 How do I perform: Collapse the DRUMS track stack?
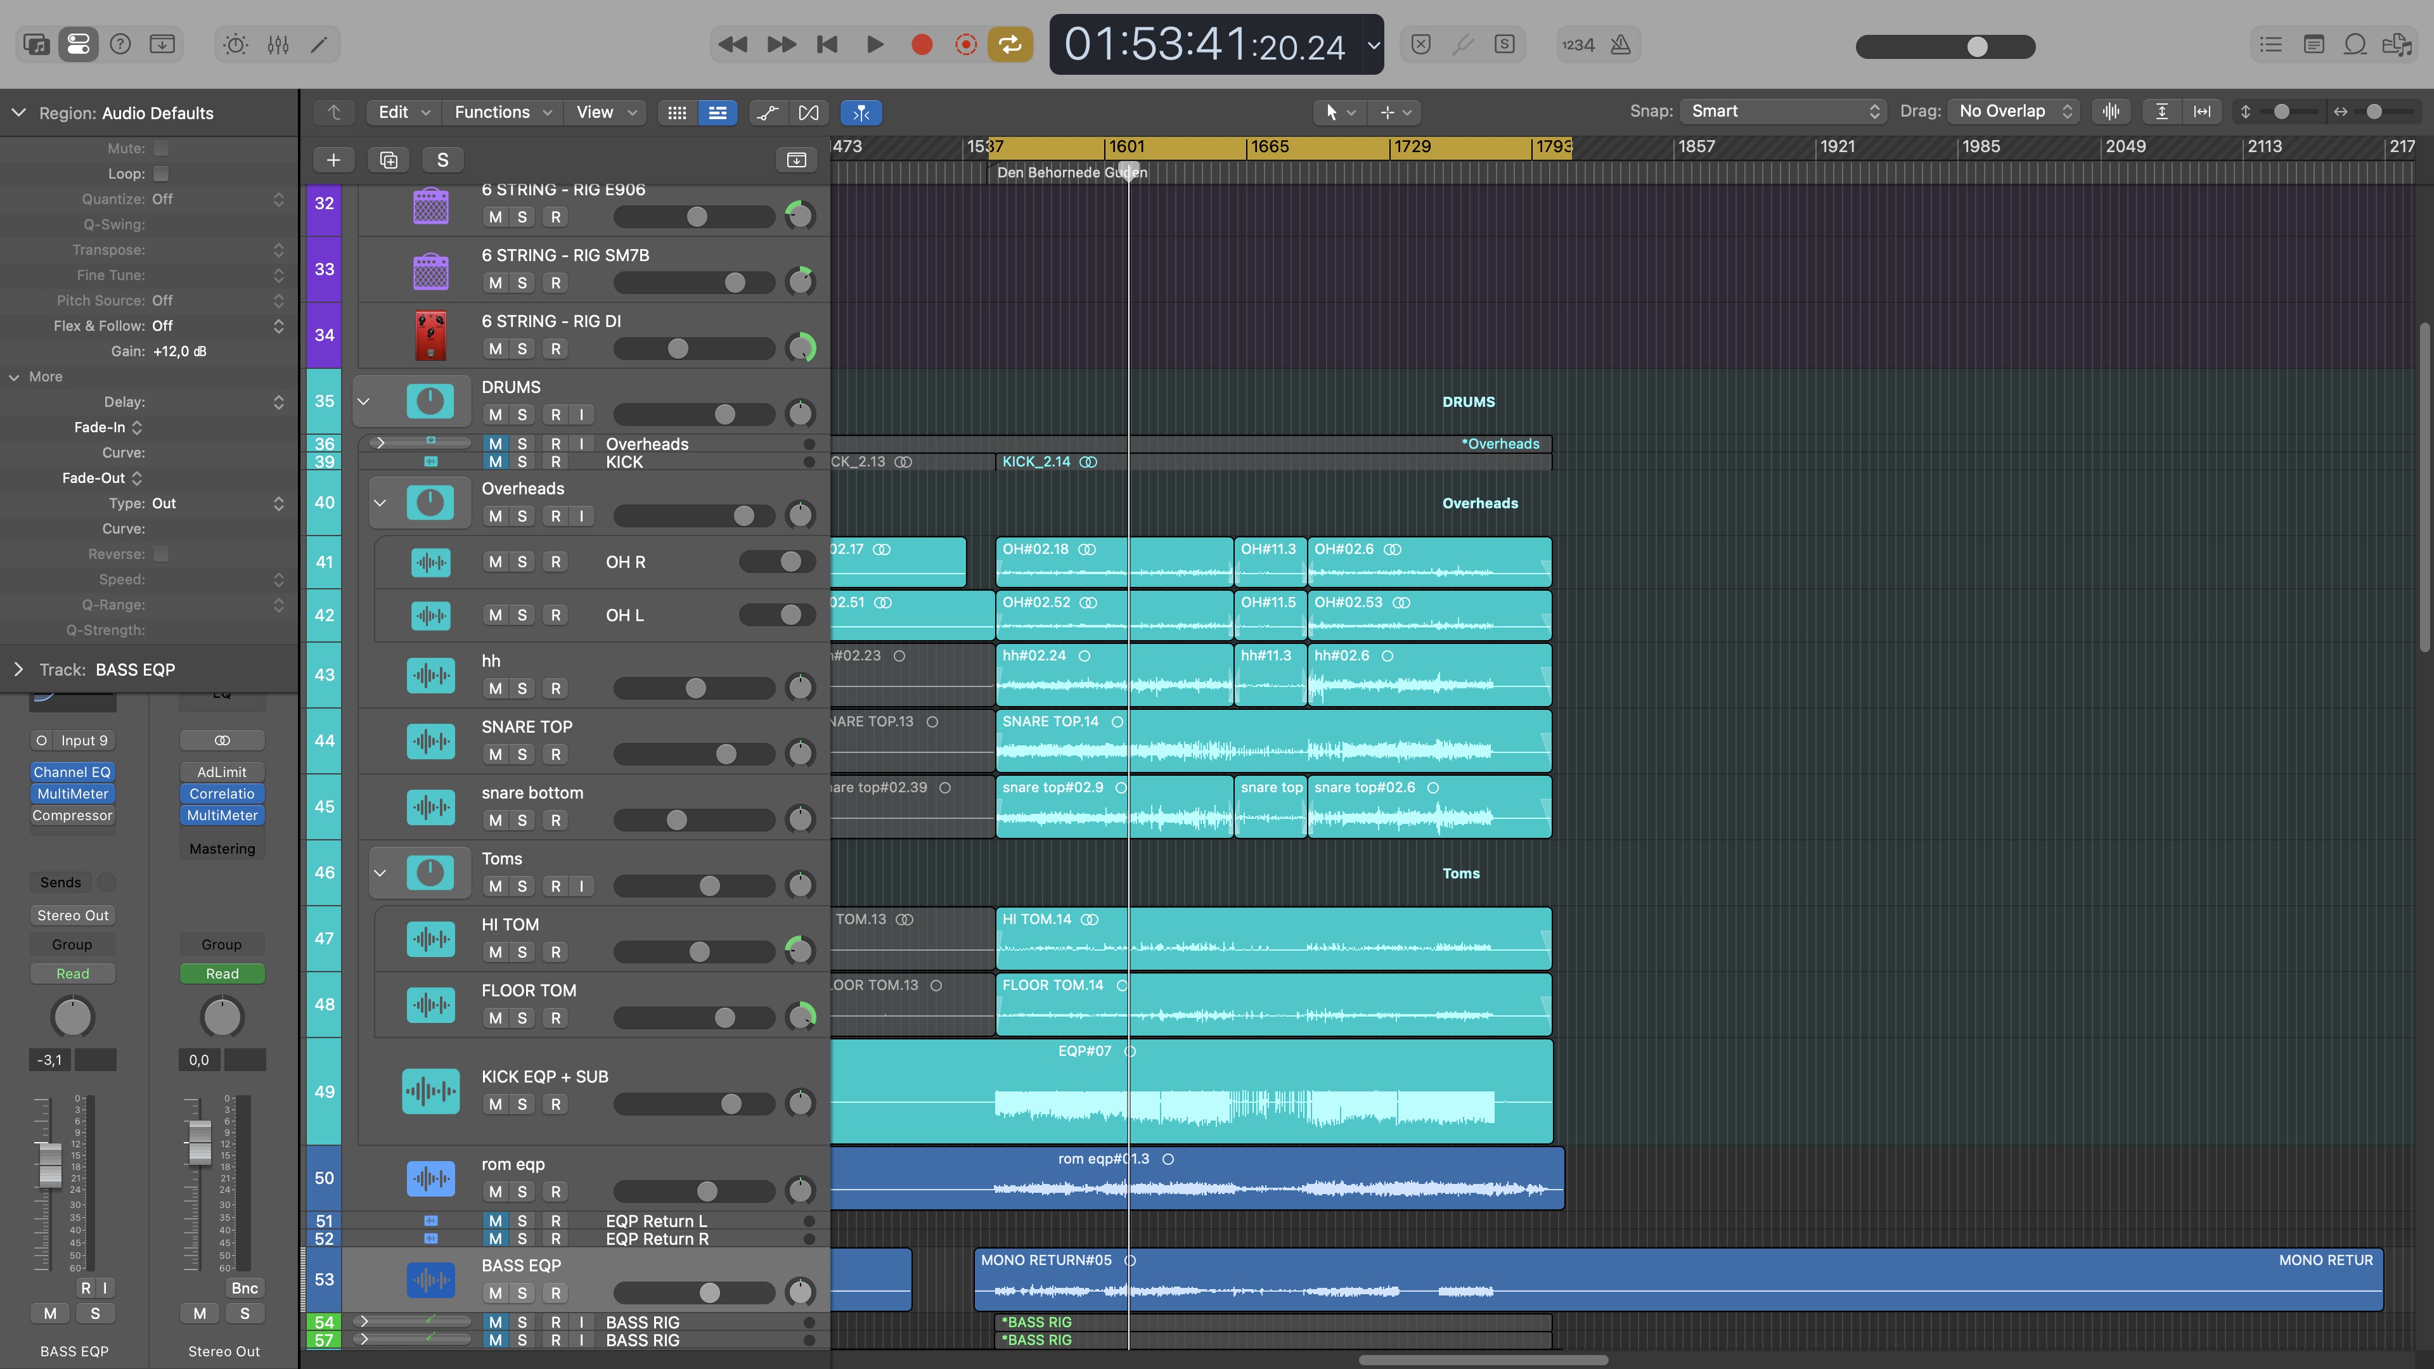(x=363, y=401)
